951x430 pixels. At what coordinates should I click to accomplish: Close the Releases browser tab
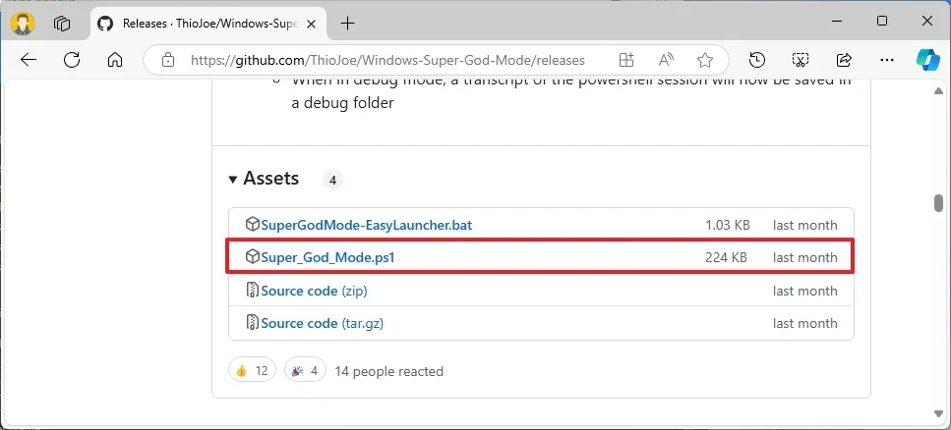(x=311, y=24)
